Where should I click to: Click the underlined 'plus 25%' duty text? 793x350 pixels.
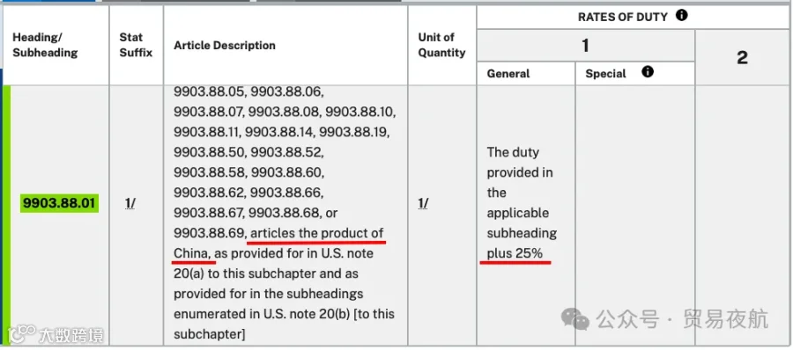pos(515,253)
